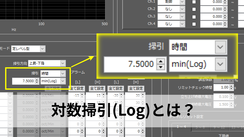244x137 pixels.
Task: Toggle the Ch.2 checkbox
Action: (194, 9)
